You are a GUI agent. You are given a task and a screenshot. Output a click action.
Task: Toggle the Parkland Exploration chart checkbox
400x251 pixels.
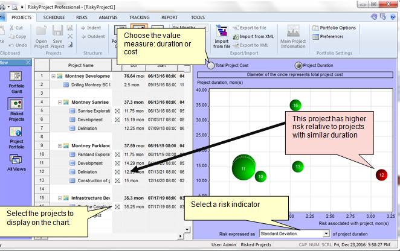[117, 154]
